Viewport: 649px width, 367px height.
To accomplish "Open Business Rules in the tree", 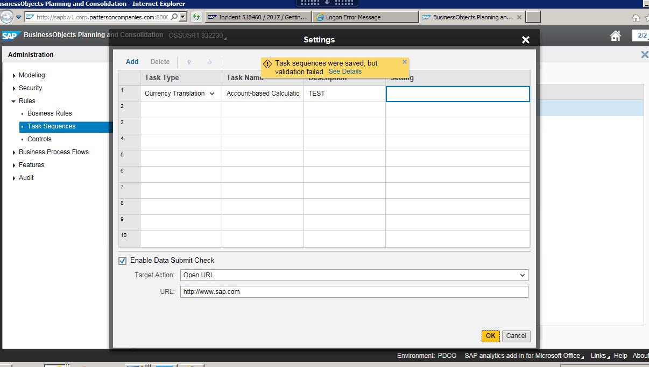I will [x=50, y=113].
